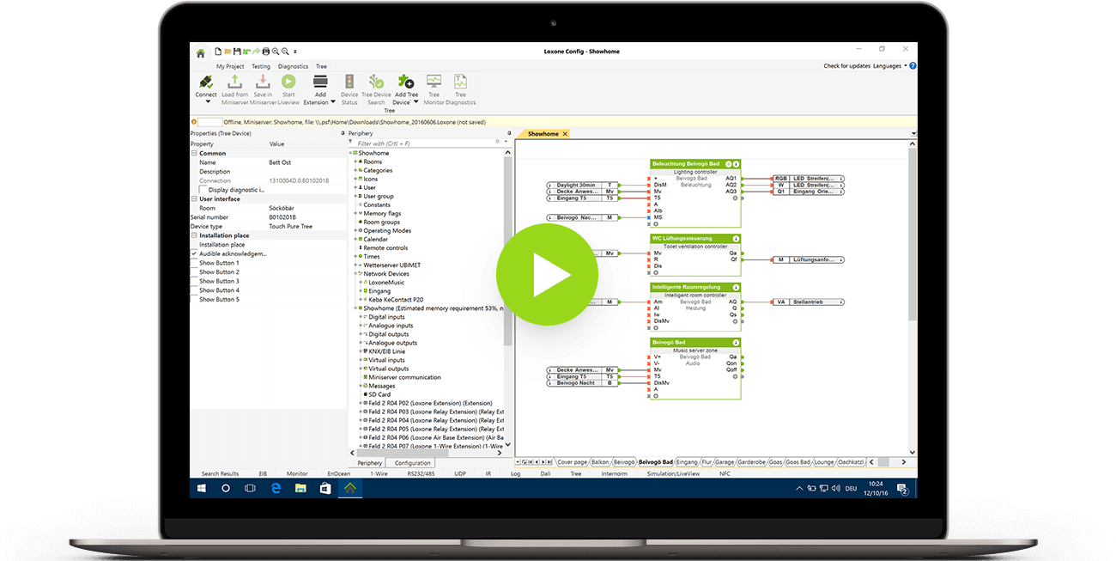This screenshot has height=561, width=1116.
Task: Open the Device Status traffic light icon
Action: (x=349, y=82)
